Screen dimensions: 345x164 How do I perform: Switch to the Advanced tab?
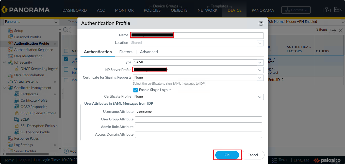point(149,52)
